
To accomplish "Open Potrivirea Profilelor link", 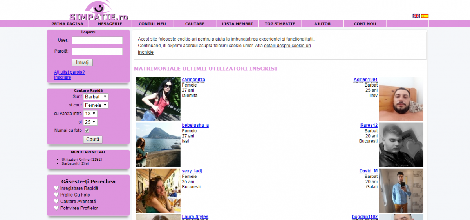I will coord(79,208).
